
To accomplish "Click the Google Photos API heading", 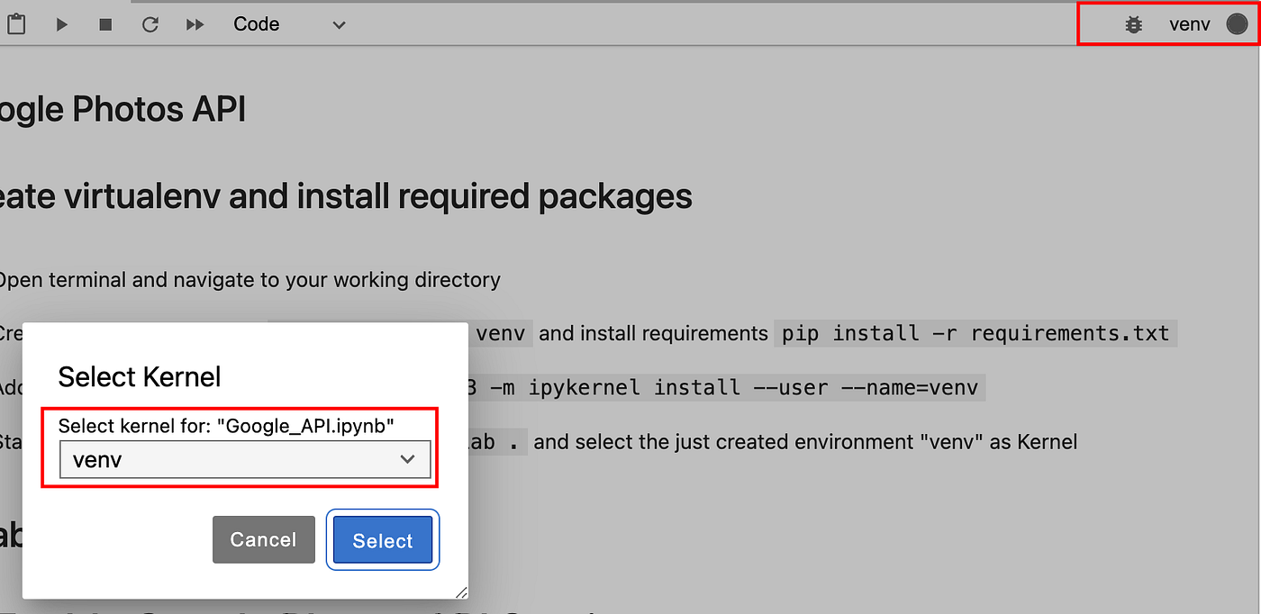I will click(122, 108).
